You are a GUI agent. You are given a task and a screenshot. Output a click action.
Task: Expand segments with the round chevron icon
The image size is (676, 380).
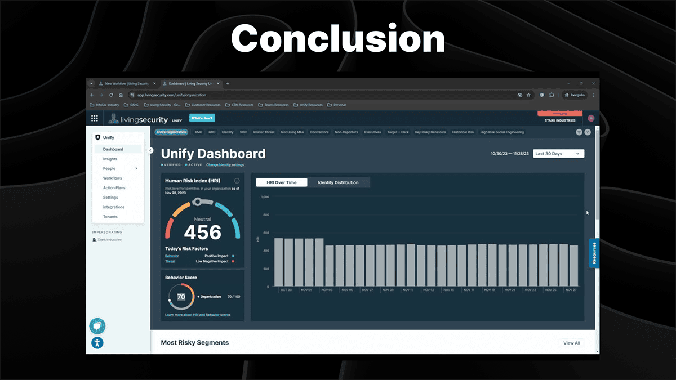point(588,132)
